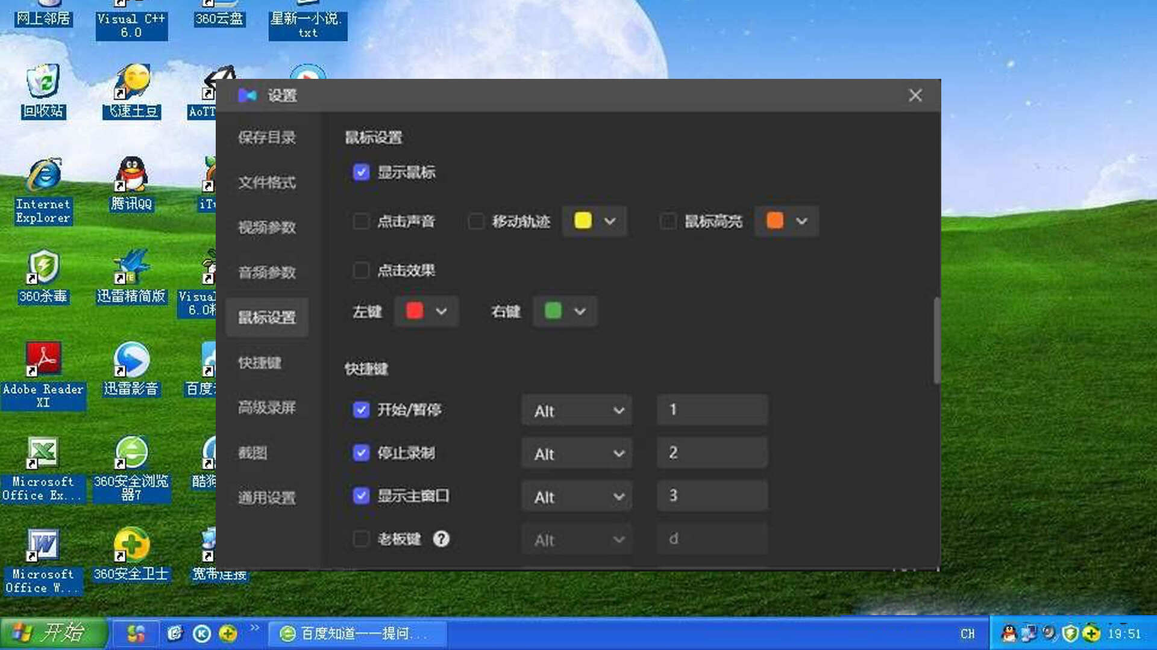Launch 360安全卫士 from the desktop

(131, 554)
